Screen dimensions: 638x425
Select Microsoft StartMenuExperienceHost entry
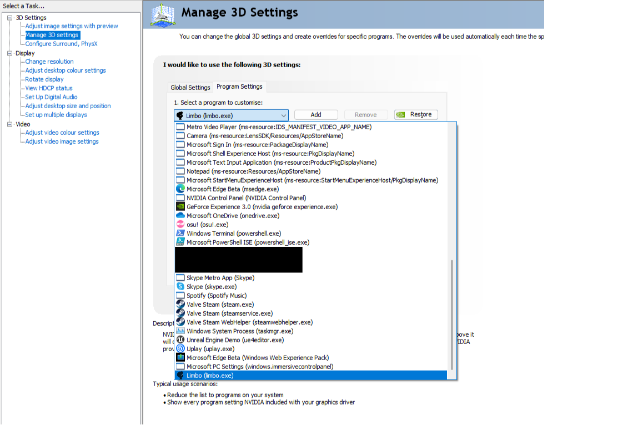pos(312,180)
